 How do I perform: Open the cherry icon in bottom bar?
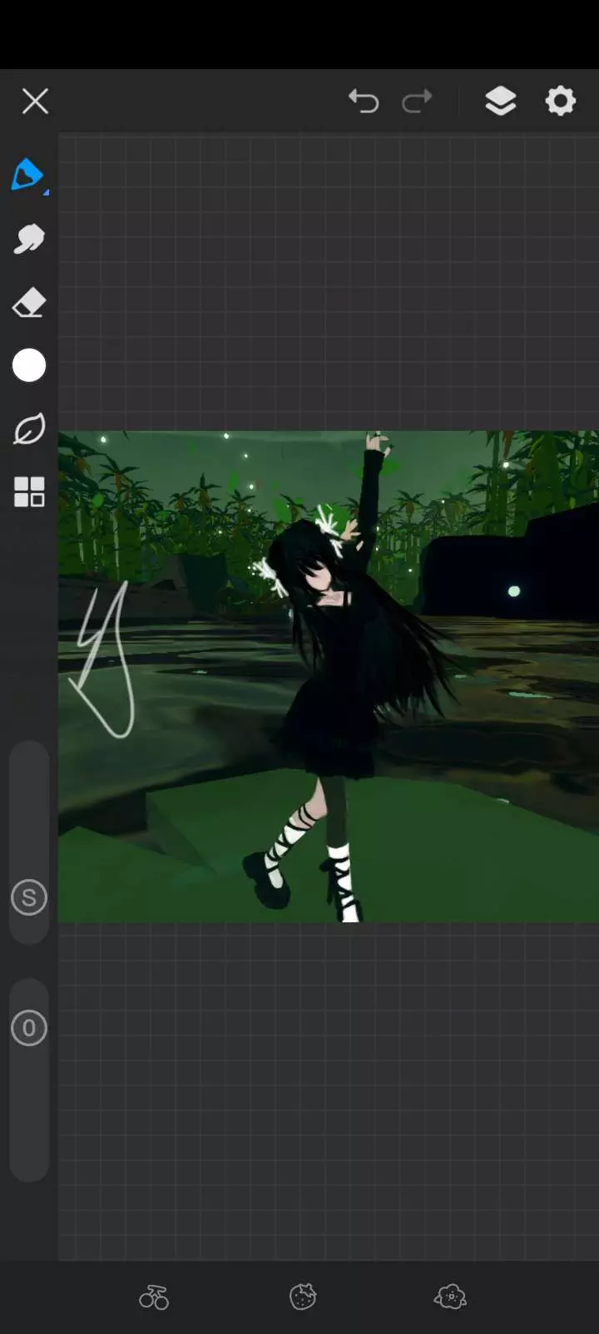pos(154,1297)
